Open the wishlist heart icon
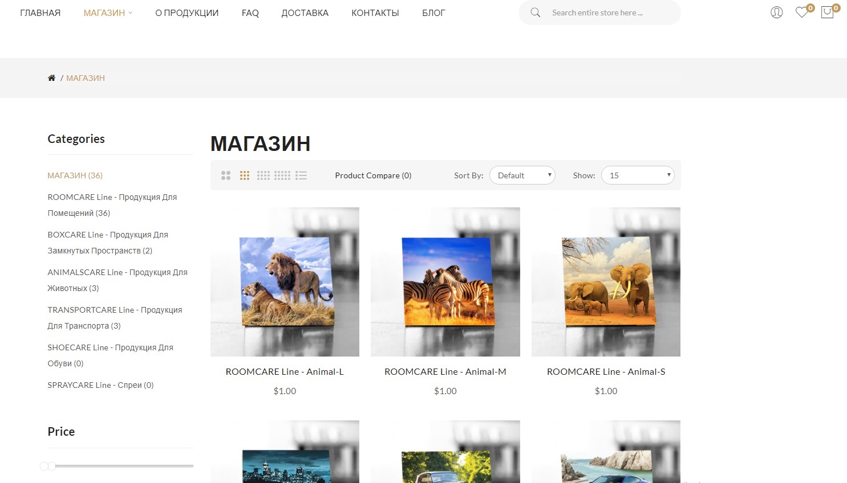847x483 pixels. point(802,12)
